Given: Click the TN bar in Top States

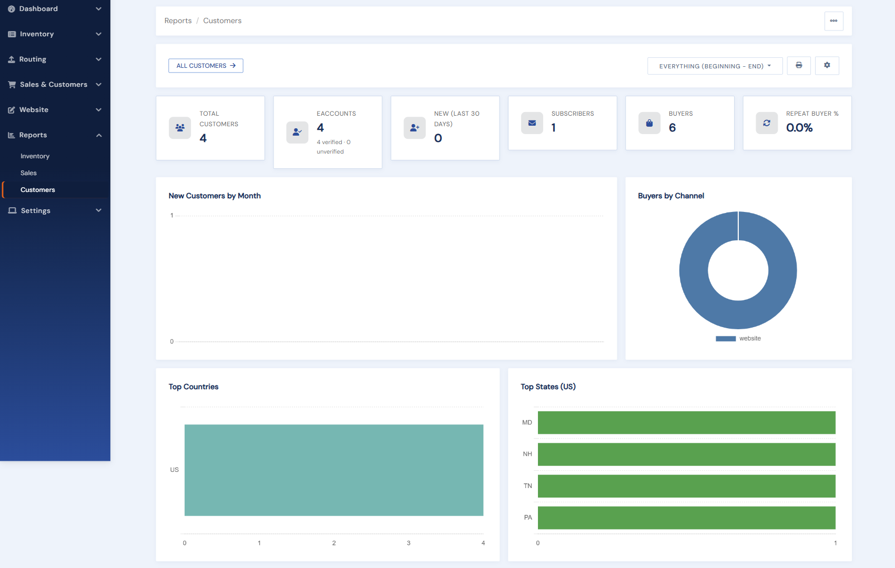Looking at the screenshot, I should 687,486.
